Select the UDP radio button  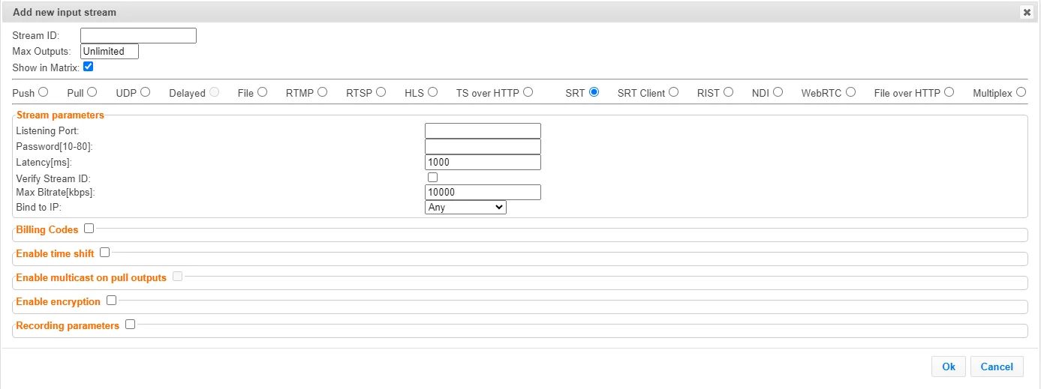point(145,92)
